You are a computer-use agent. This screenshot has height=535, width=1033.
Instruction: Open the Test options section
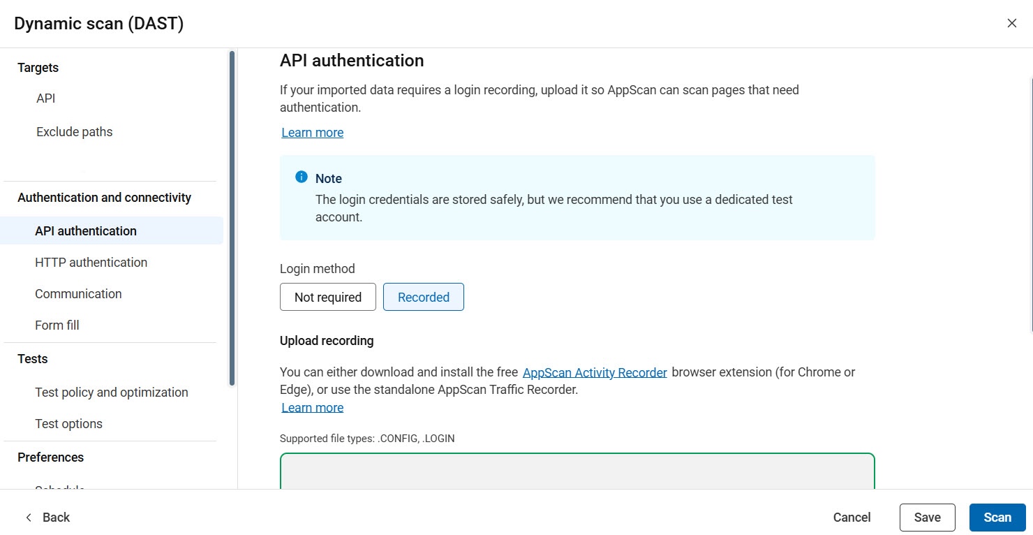[x=68, y=423]
